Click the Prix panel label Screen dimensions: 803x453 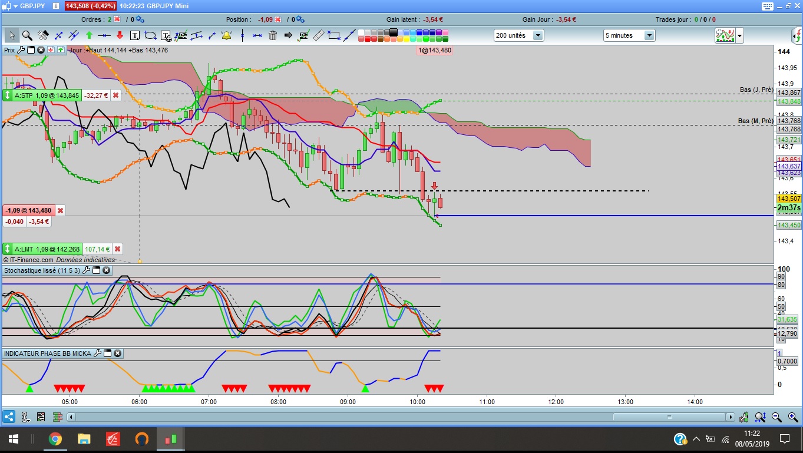tap(9, 50)
